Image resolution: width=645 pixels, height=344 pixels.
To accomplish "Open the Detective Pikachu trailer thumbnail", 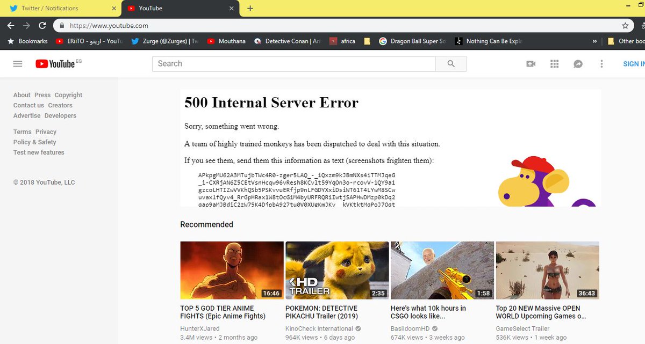I will (x=337, y=270).
